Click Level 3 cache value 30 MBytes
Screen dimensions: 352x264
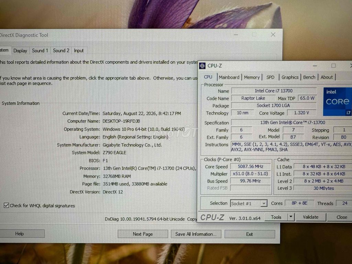point(323,188)
